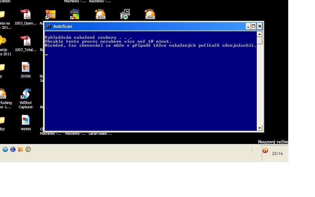Launch the VidShot Capturer shortcut
The width and height of the screenshot is (315, 197).
point(26,94)
